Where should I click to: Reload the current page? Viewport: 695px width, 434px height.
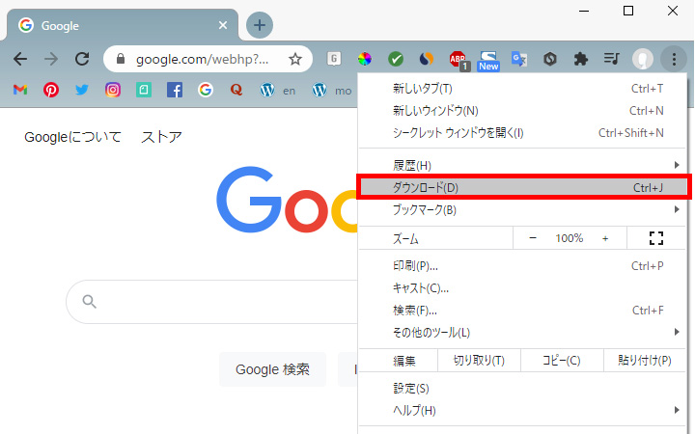(82, 59)
